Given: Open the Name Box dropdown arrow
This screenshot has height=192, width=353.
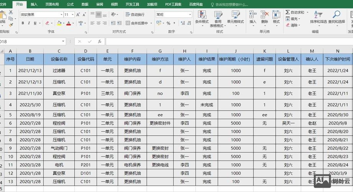Looking at the screenshot, I should click(x=63, y=41).
